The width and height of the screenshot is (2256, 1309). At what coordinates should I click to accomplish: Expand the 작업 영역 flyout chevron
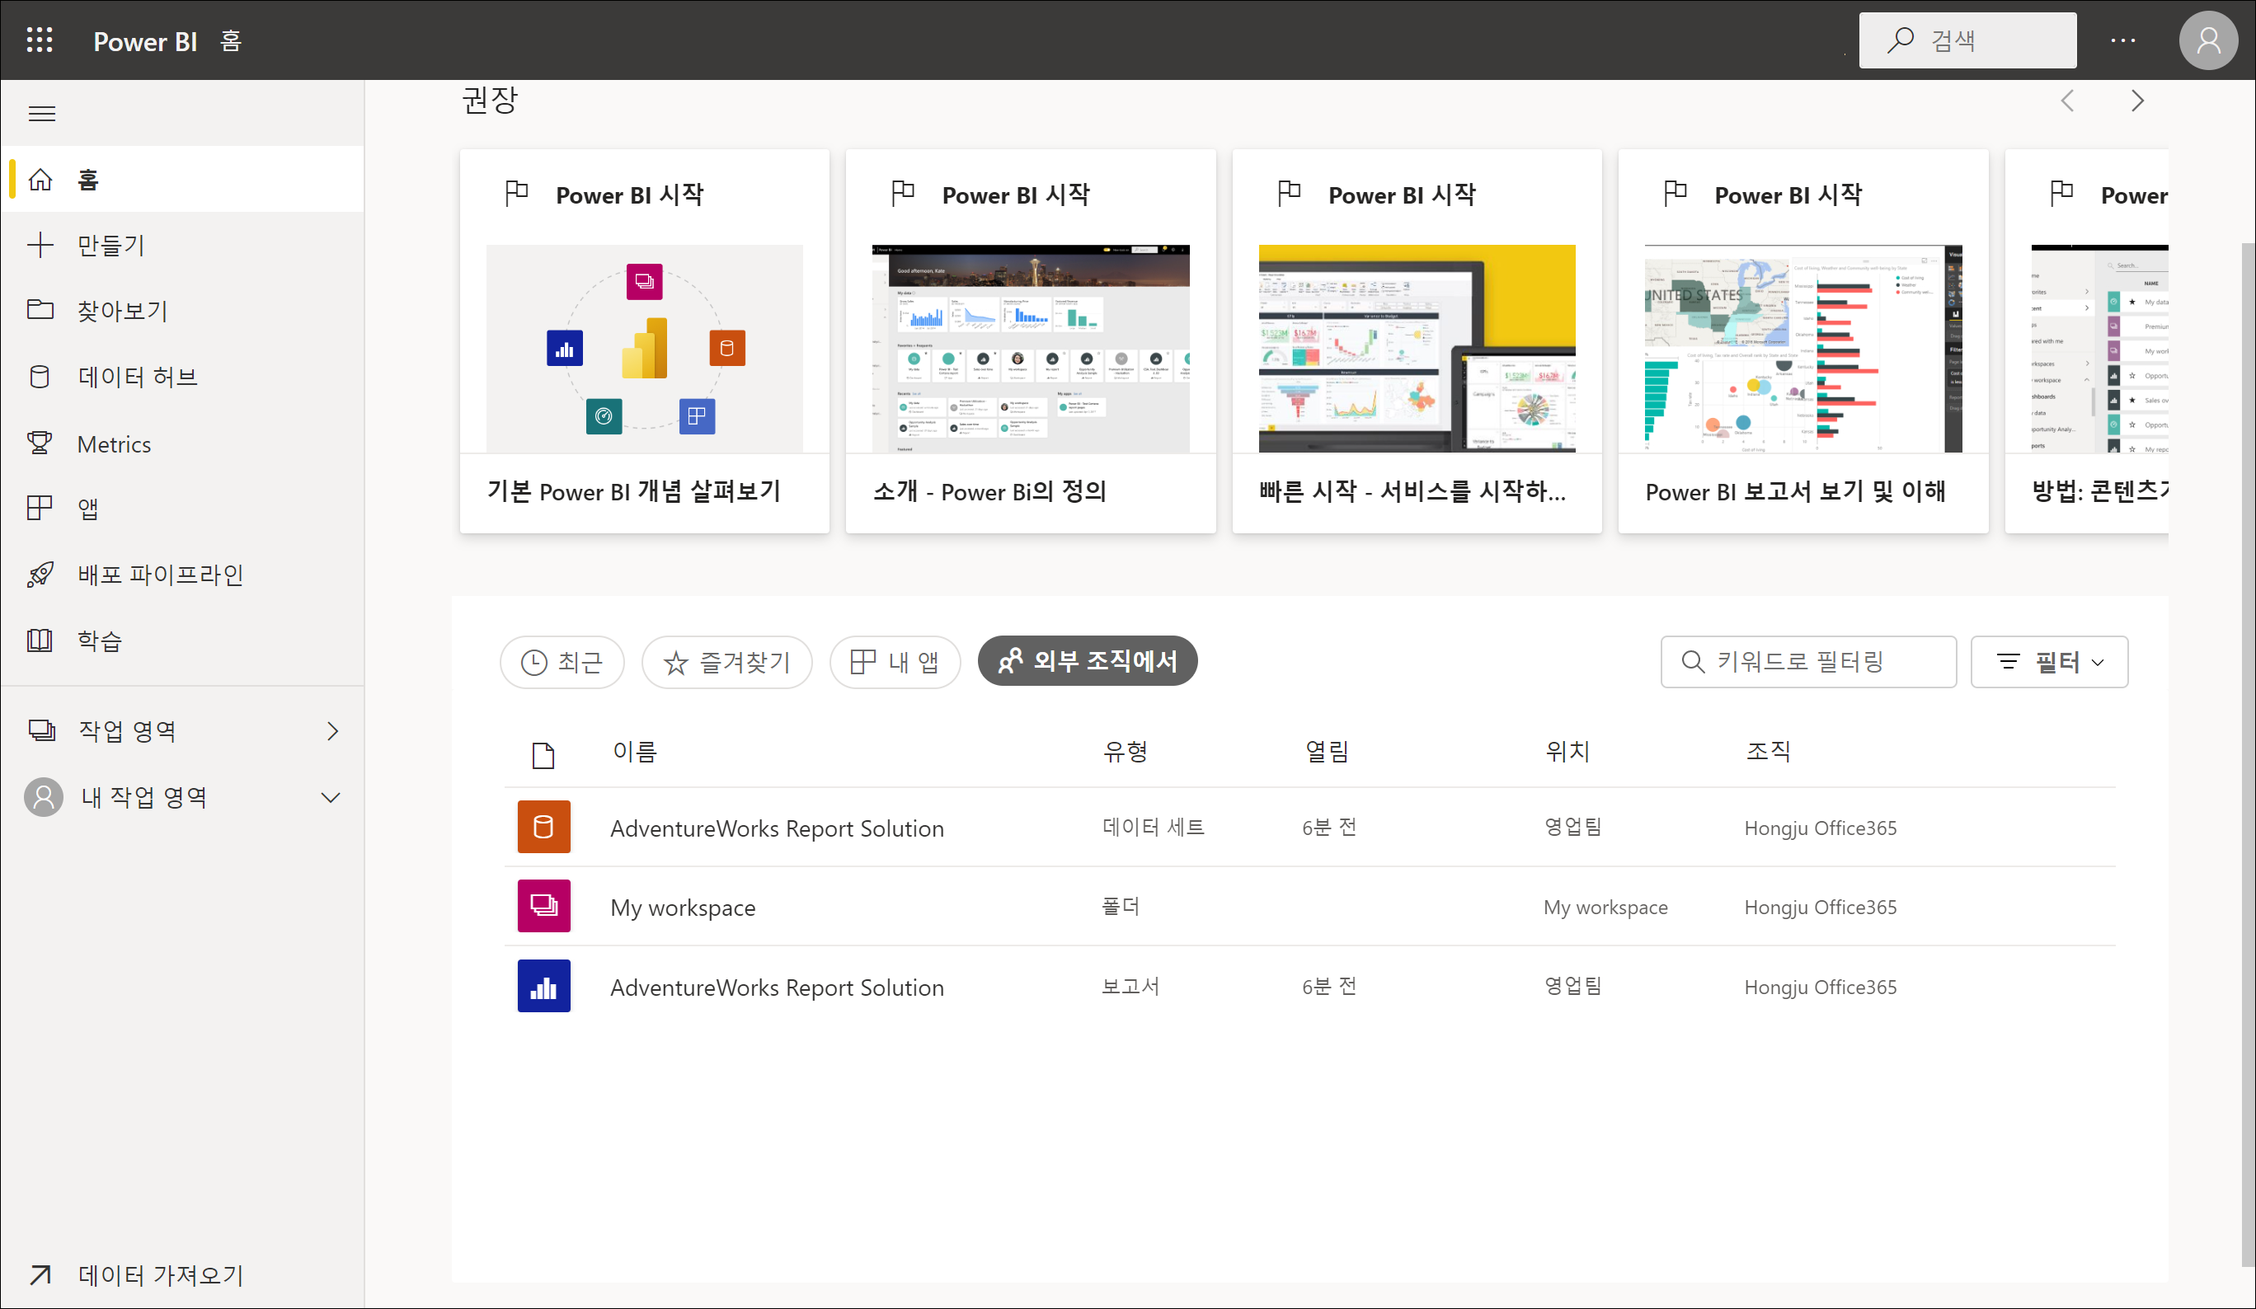(x=333, y=731)
